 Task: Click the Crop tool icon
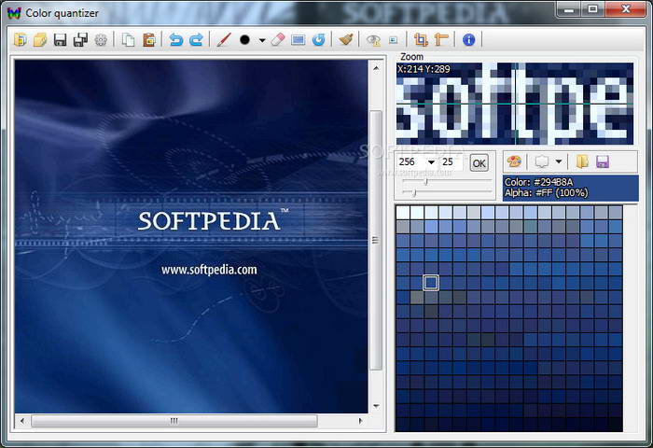click(421, 40)
